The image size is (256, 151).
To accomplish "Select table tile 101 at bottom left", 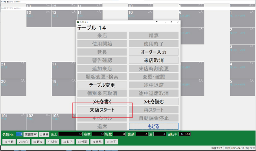I will click(13, 122).
